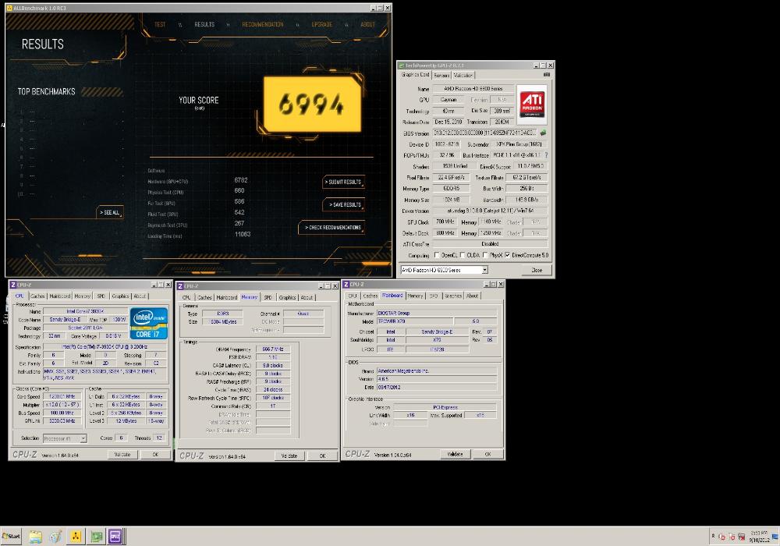Select the Graphics Card tab in GPU-Z

[x=416, y=75]
